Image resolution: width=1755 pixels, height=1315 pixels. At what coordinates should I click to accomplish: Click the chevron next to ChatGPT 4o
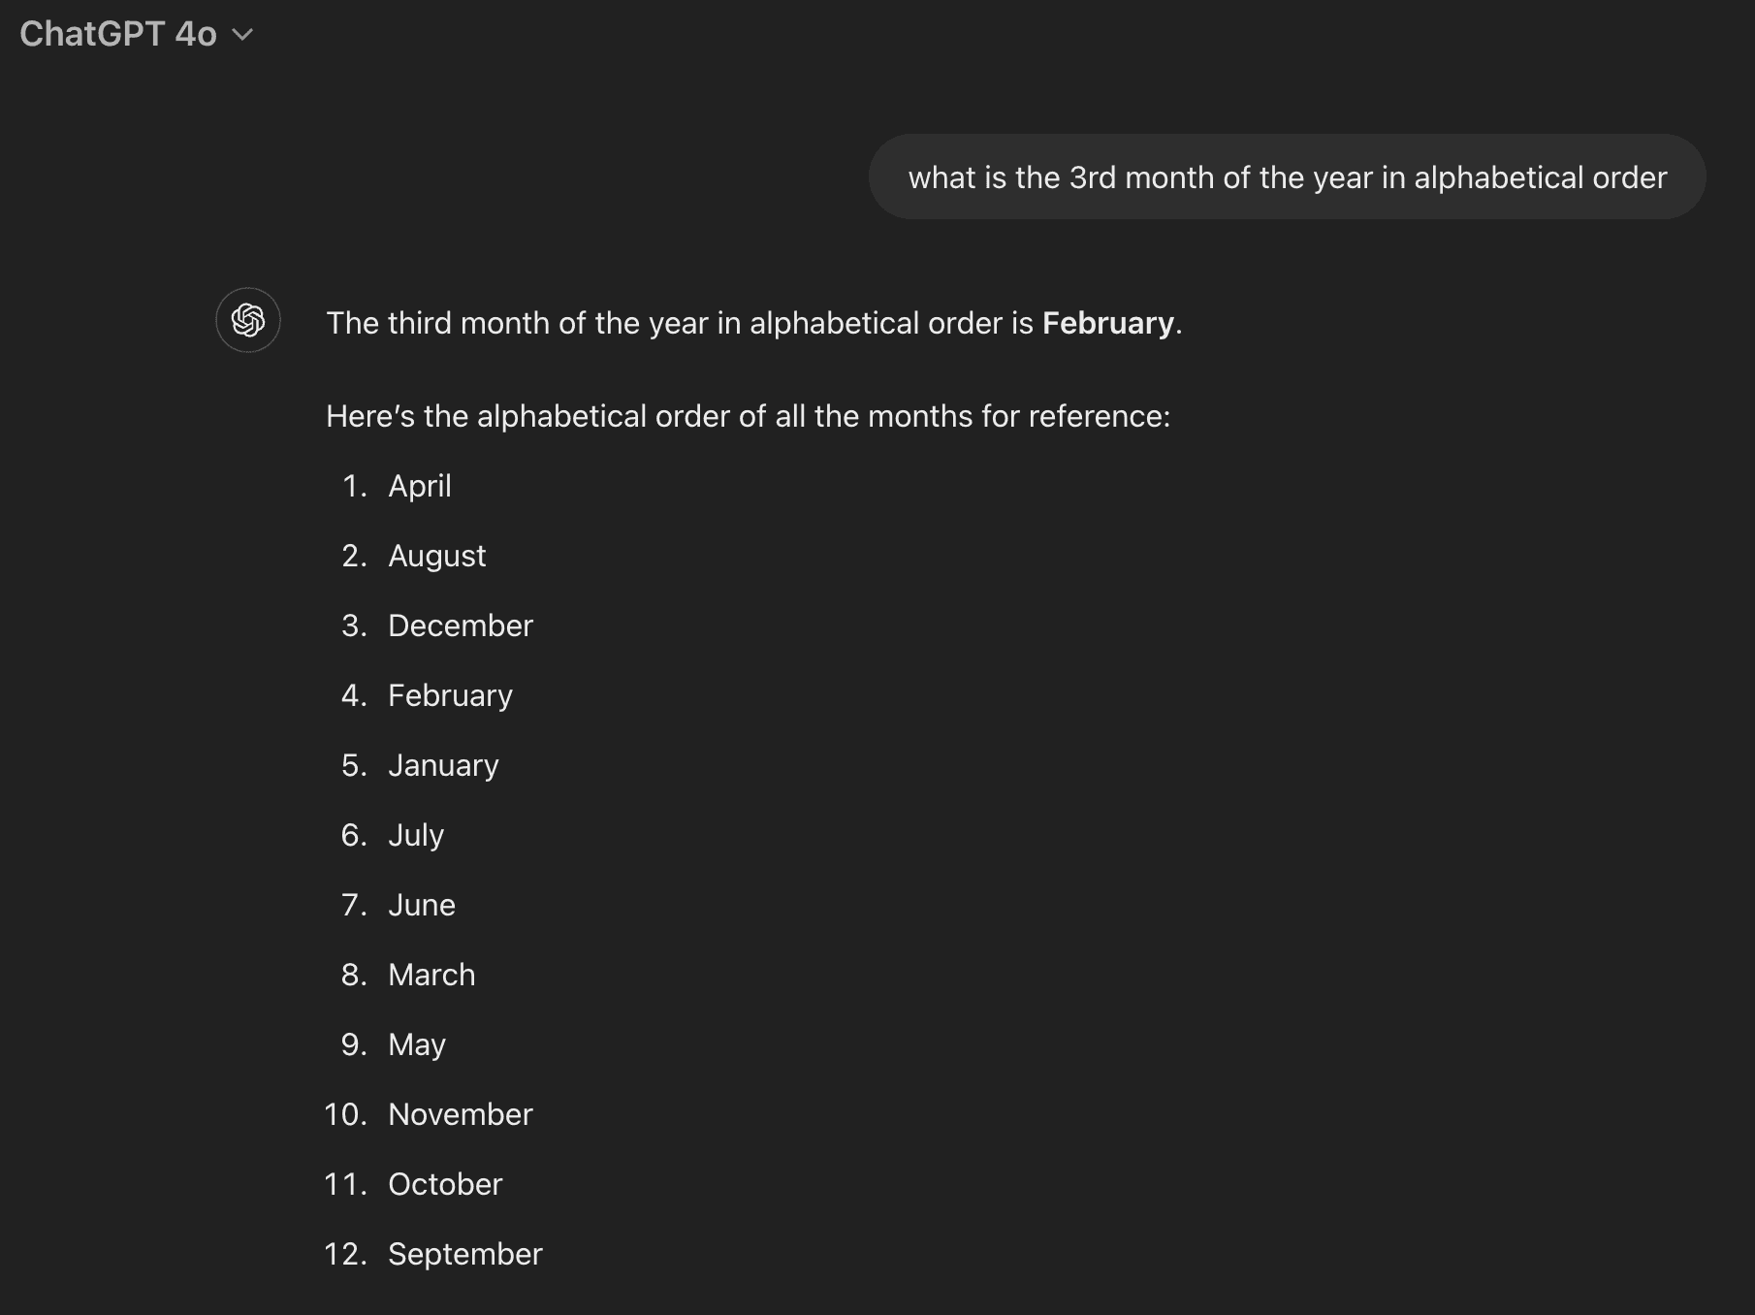(x=241, y=35)
